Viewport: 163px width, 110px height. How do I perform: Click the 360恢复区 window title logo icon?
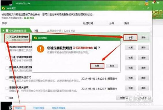3,8
